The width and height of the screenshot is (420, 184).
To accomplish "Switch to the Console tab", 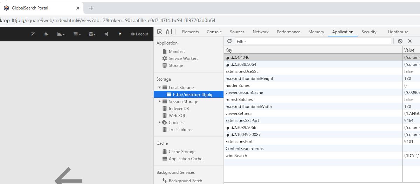I will coord(214,32).
